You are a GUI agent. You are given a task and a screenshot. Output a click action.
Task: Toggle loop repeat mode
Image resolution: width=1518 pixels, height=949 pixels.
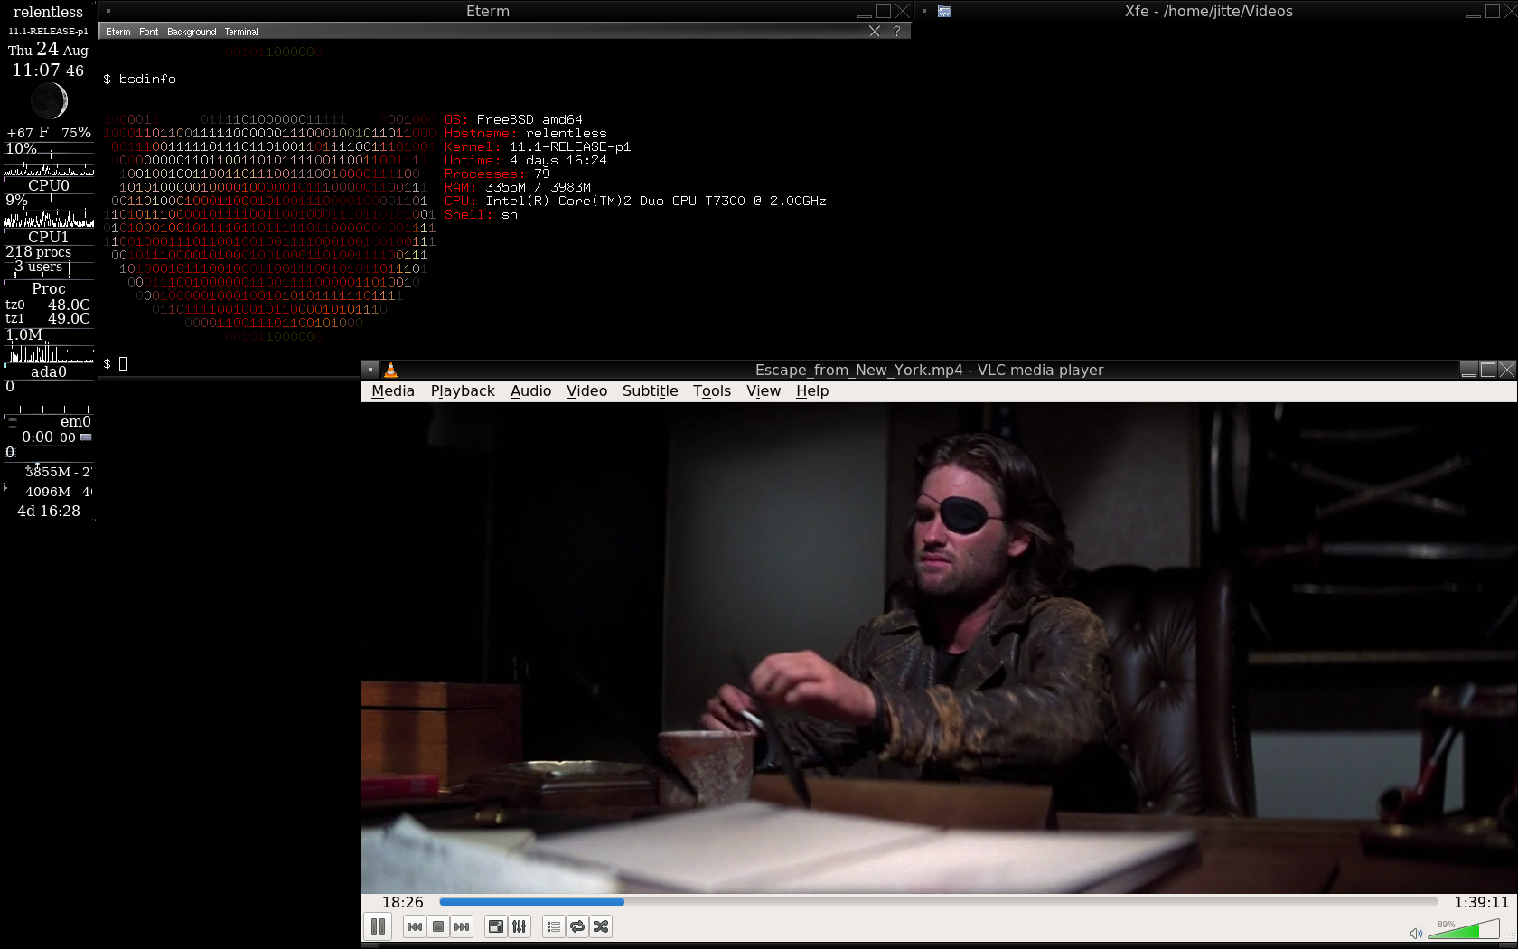coord(577,926)
